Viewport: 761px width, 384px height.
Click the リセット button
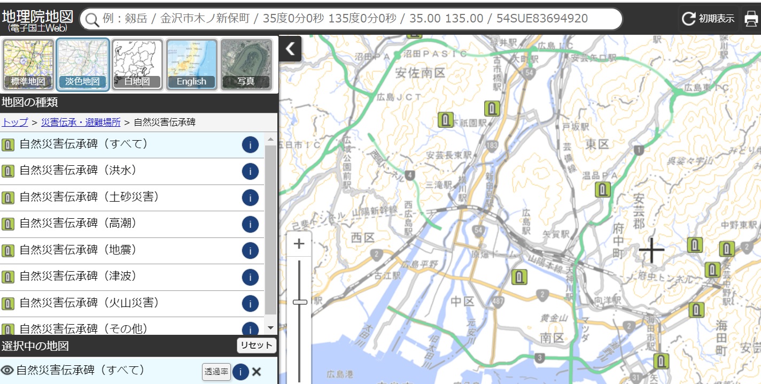[257, 345]
